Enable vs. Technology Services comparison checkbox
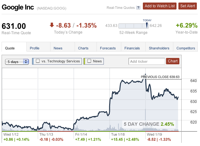Screen dimensions: 200x146 click(38, 61)
